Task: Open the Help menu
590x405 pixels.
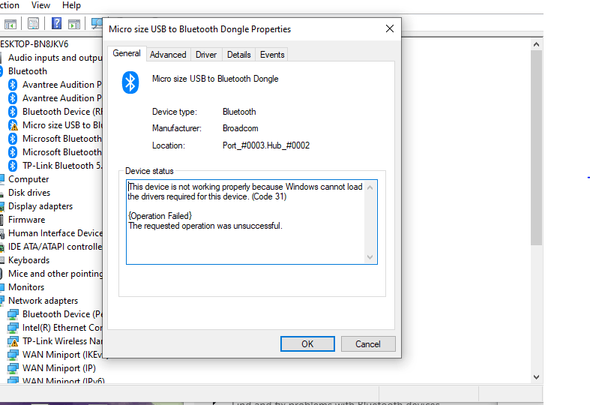Action: pos(71,5)
